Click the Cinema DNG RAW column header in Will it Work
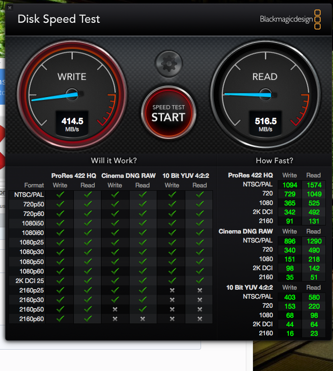Viewport: 333px width, 371px height. pos(129,176)
